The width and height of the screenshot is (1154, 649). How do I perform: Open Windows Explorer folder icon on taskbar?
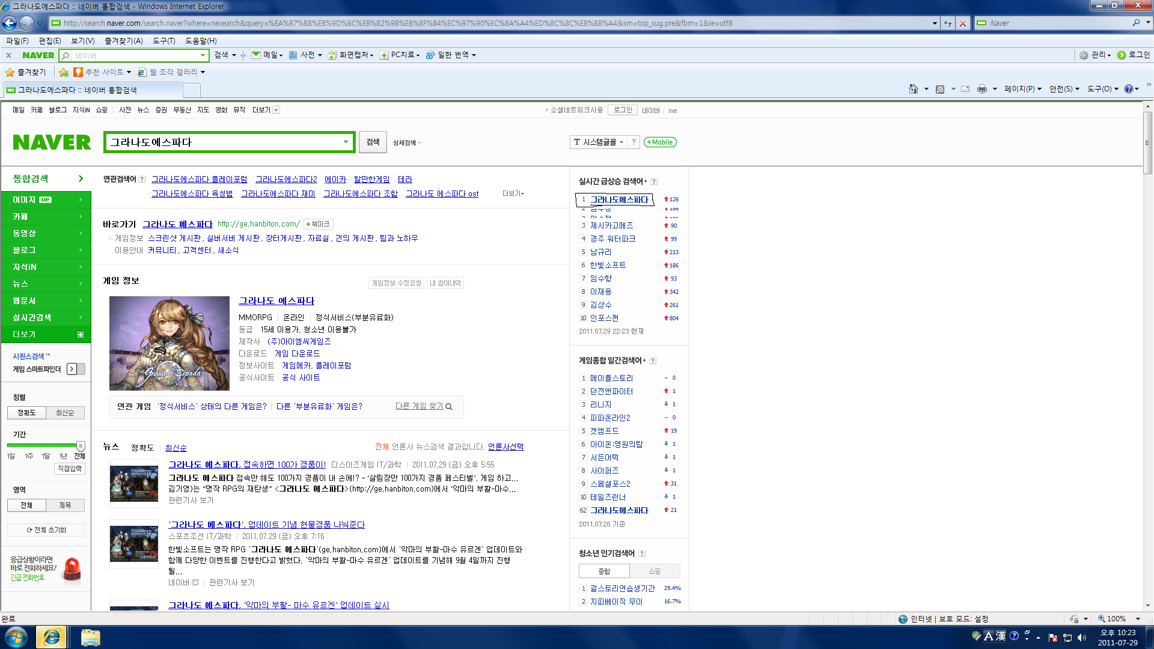(90, 637)
